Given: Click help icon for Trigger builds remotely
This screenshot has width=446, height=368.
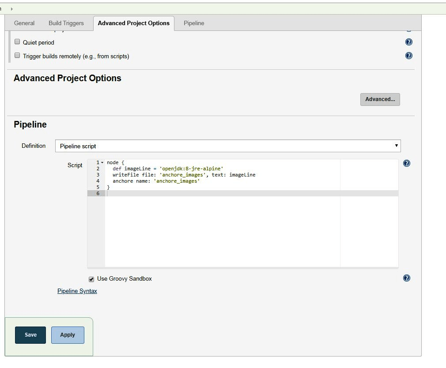Looking at the screenshot, I should click(408, 56).
